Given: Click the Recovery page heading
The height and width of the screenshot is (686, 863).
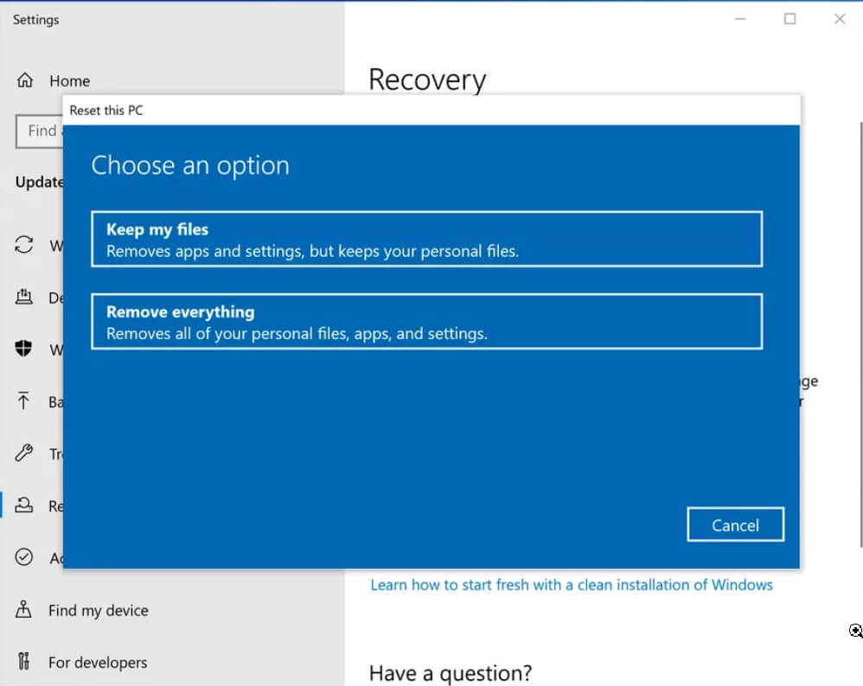Looking at the screenshot, I should (x=428, y=80).
